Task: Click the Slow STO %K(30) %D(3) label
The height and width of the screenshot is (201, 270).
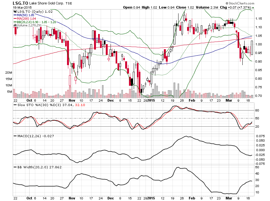Action: tap(39, 105)
